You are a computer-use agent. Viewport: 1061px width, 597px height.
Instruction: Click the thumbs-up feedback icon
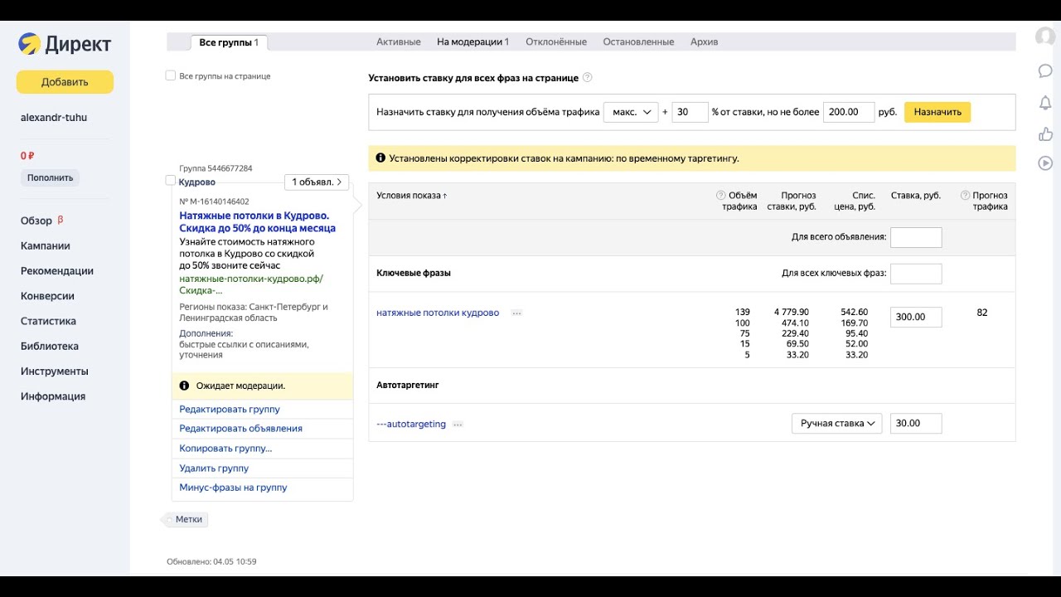tap(1045, 133)
